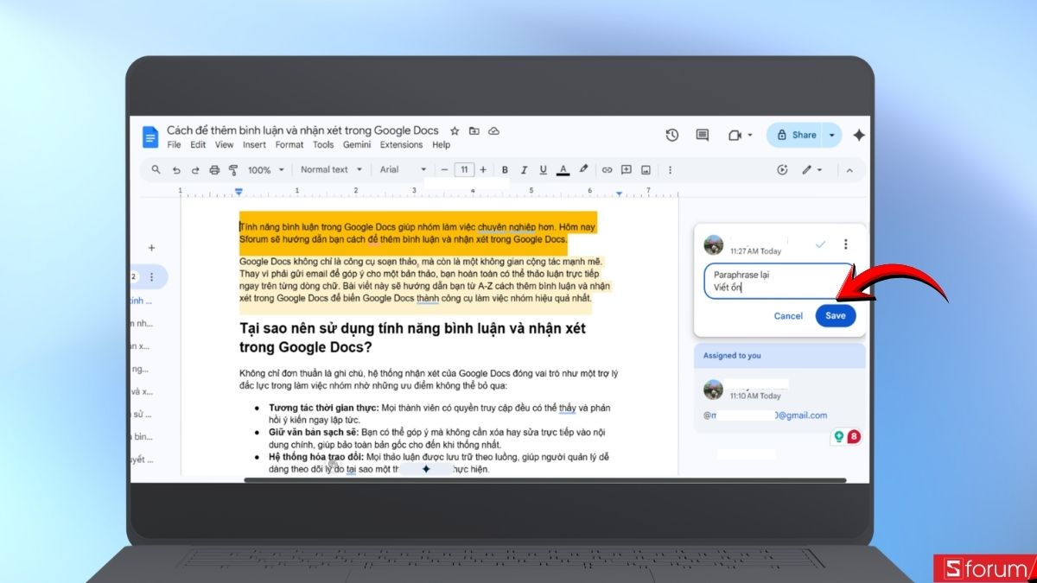Click the comment text box with "Paraphrase lại"
This screenshot has height=583, width=1037.
click(x=779, y=281)
